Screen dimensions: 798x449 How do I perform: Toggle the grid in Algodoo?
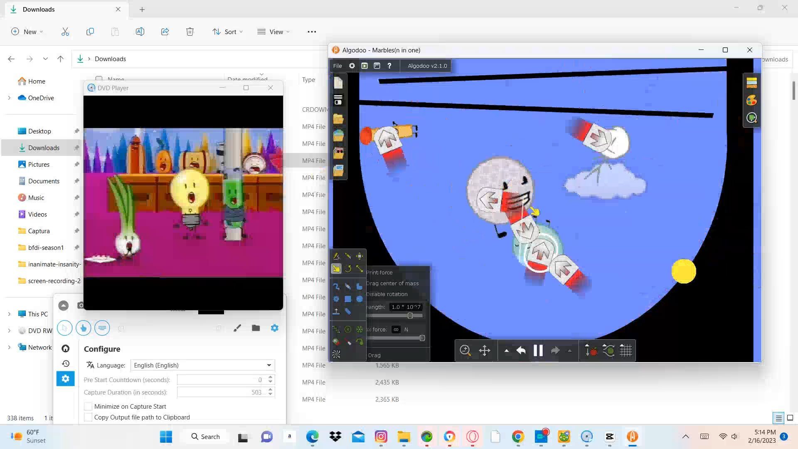626,350
